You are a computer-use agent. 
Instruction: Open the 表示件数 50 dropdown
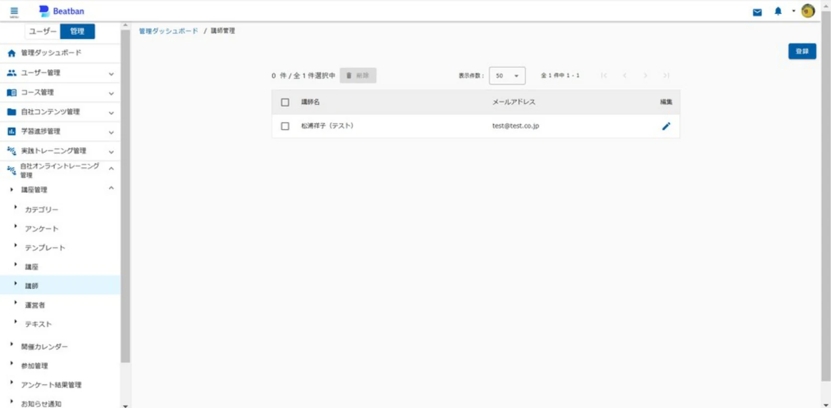507,75
